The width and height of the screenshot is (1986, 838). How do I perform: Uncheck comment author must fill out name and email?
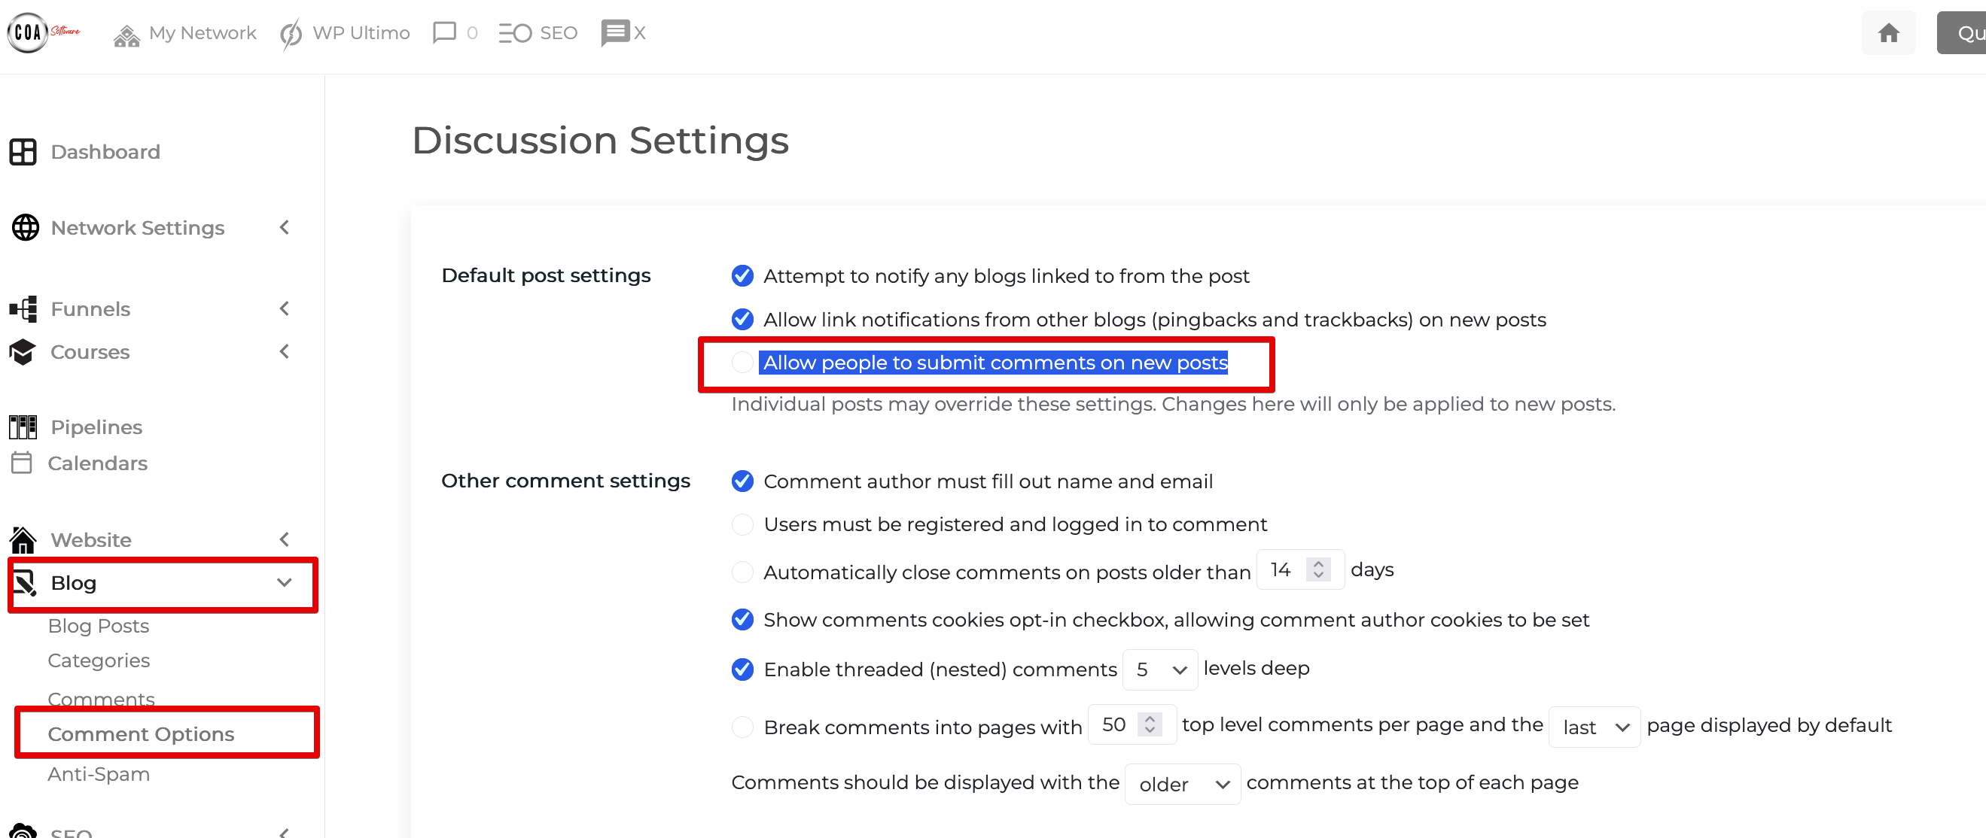742,480
